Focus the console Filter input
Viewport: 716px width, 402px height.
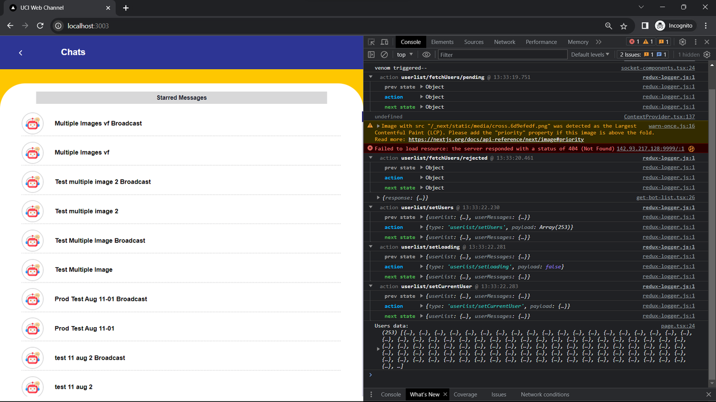click(502, 55)
